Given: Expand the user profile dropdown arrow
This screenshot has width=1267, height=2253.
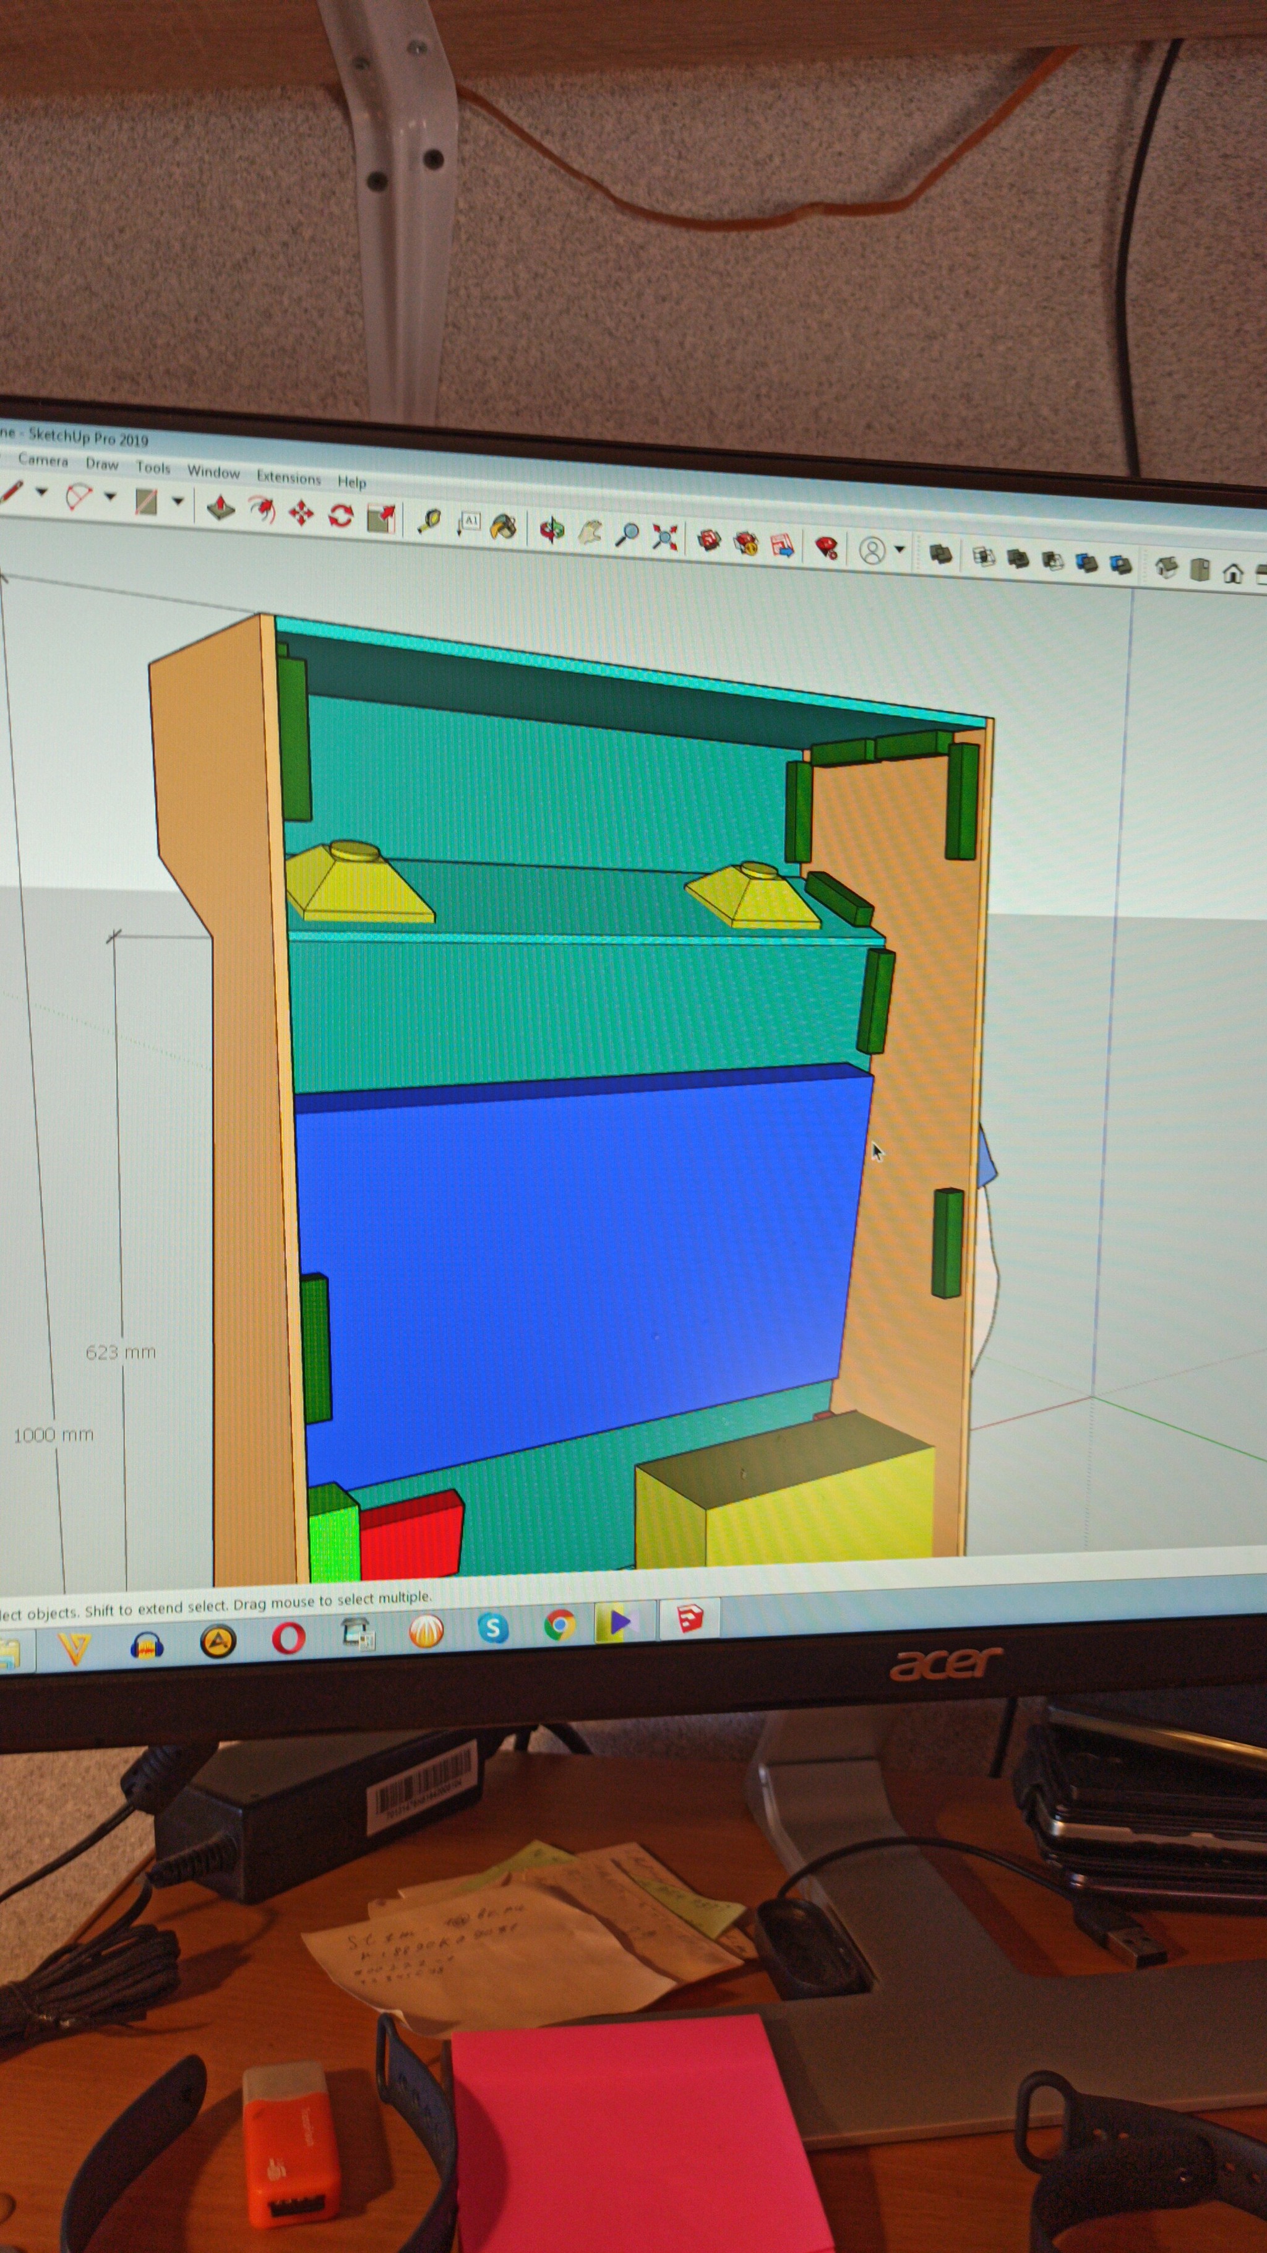Looking at the screenshot, I should [x=899, y=551].
